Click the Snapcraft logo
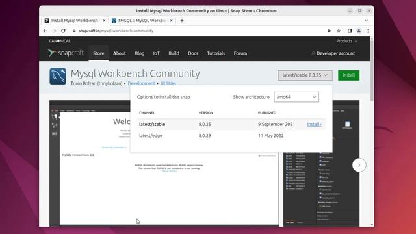416x234 pixels. point(66,53)
